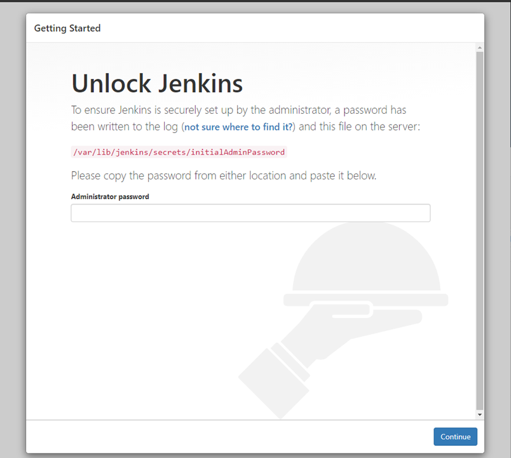Click 'Please copy the password from either location' text
The height and width of the screenshot is (458, 511).
tap(178, 176)
